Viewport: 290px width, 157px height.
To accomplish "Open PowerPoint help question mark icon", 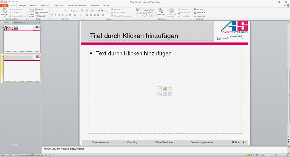I will pos(288,6).
